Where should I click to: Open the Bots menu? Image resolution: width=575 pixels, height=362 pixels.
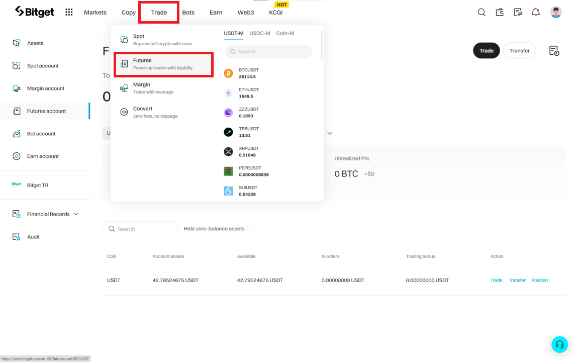[188, 13]
